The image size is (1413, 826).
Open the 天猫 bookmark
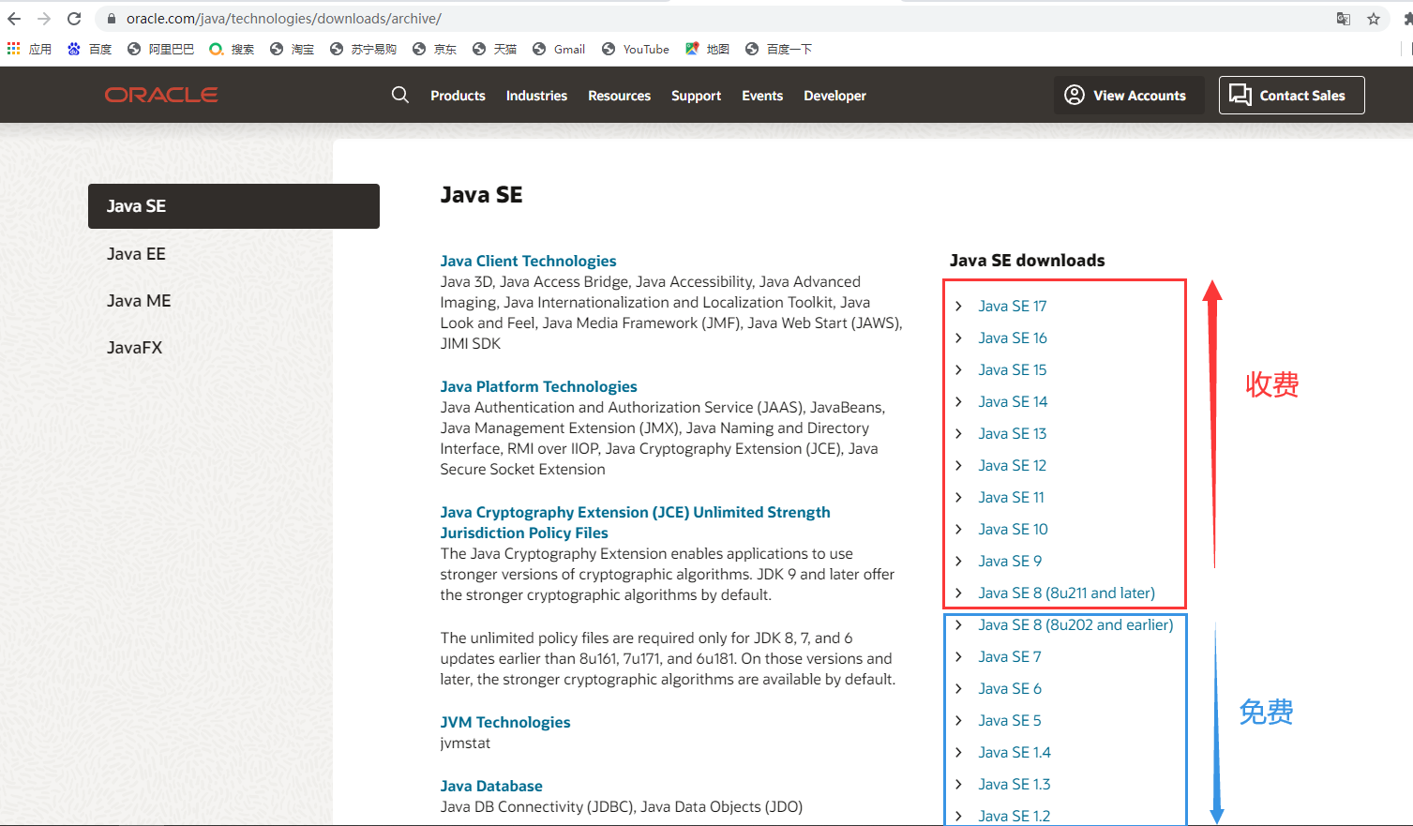tap(494, 49)
